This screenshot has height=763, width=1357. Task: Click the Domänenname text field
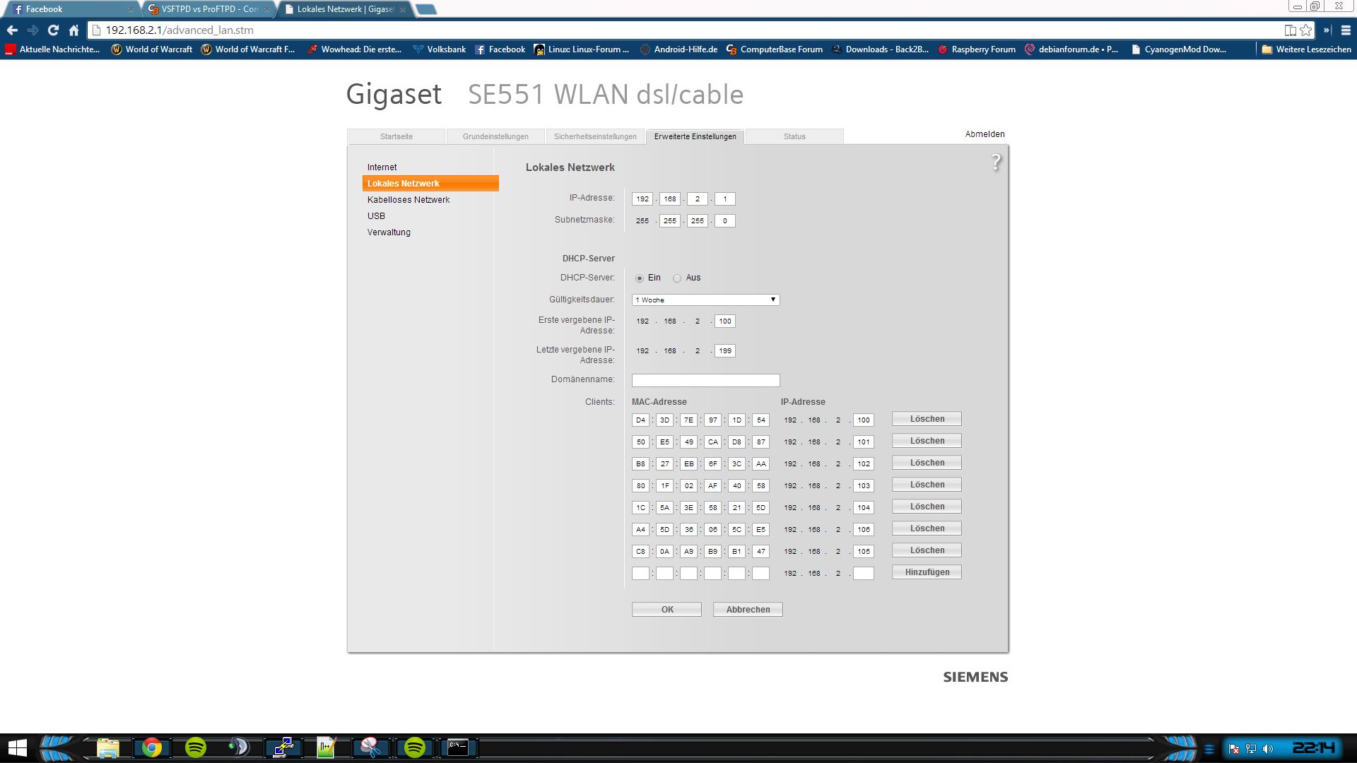705,380
